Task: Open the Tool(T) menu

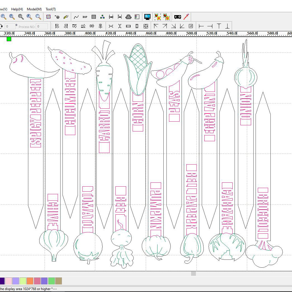Action: coord(51,9)
